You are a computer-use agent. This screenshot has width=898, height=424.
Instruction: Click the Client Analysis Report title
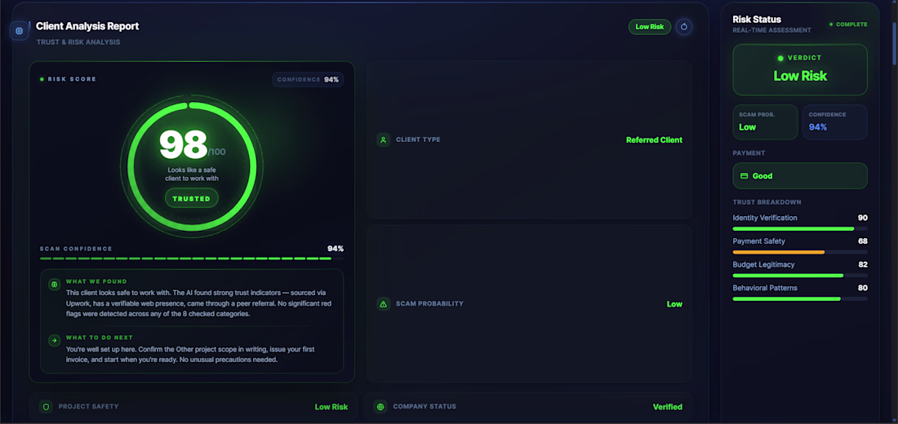click(87, 26)
